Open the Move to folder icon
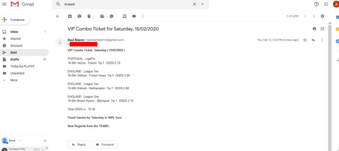Viewport: 339px width, 151px height. pyautogui.click(x=124, y=16)
